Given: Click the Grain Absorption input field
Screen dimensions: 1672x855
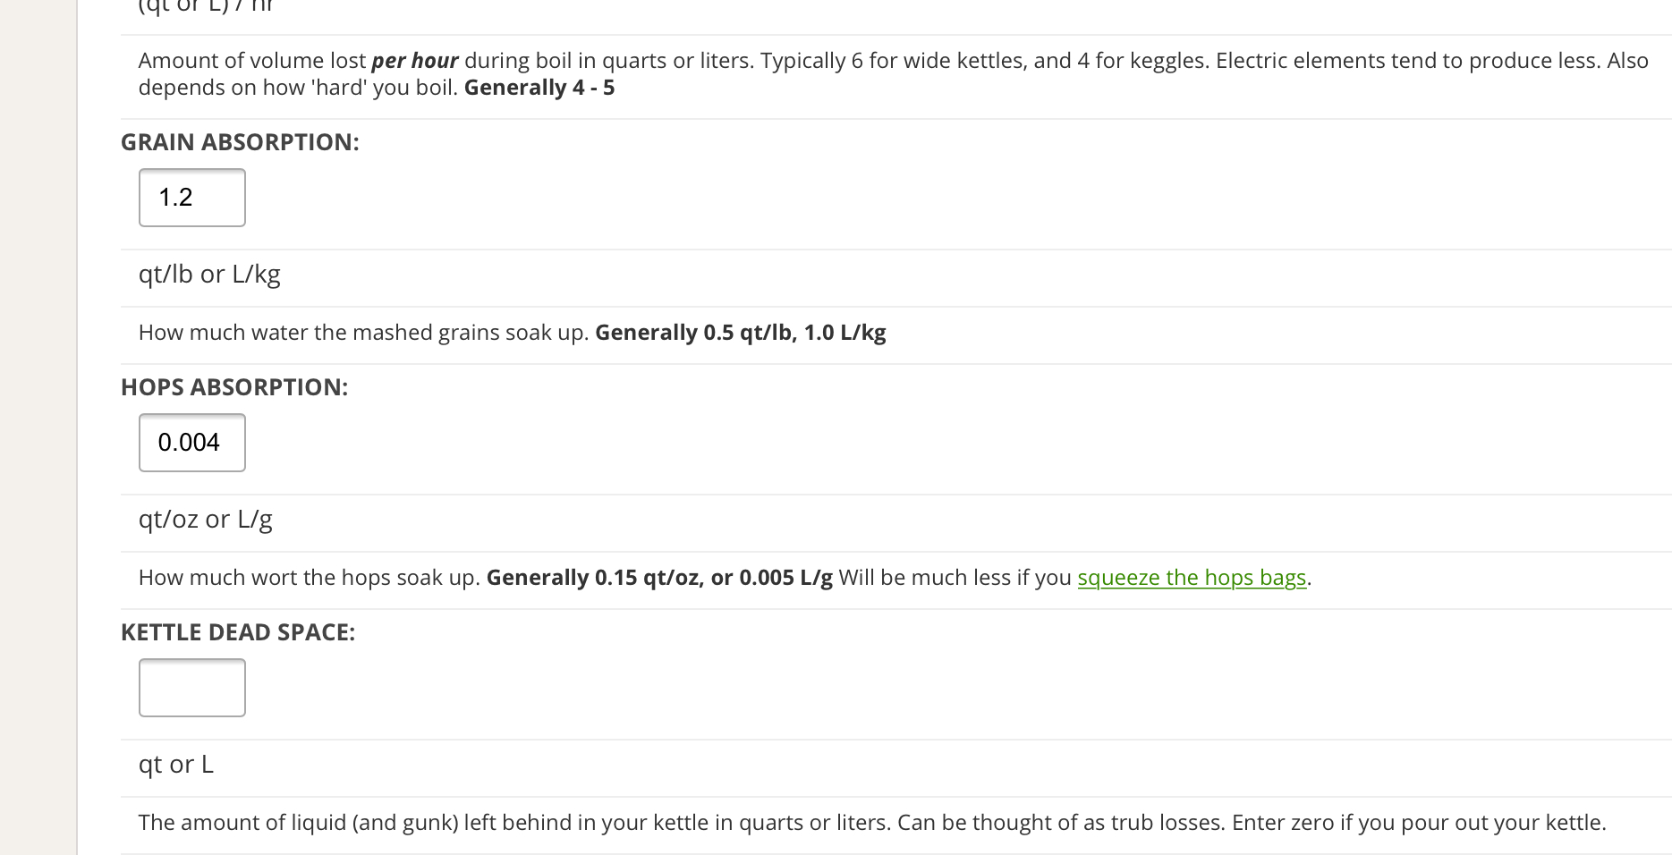Looking at the screenshot, I should click(x=191, y=198).
